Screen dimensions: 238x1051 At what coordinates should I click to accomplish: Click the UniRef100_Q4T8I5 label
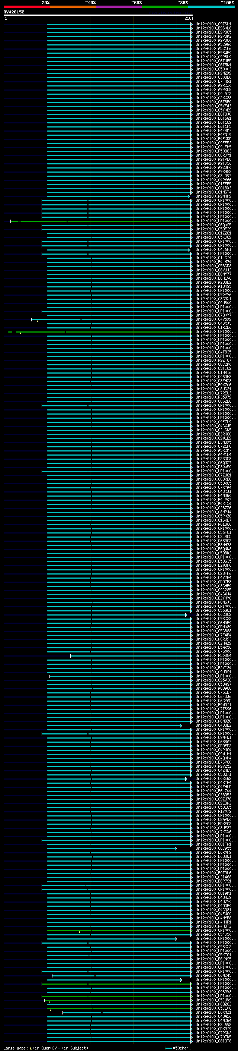(x=213, y=352)
